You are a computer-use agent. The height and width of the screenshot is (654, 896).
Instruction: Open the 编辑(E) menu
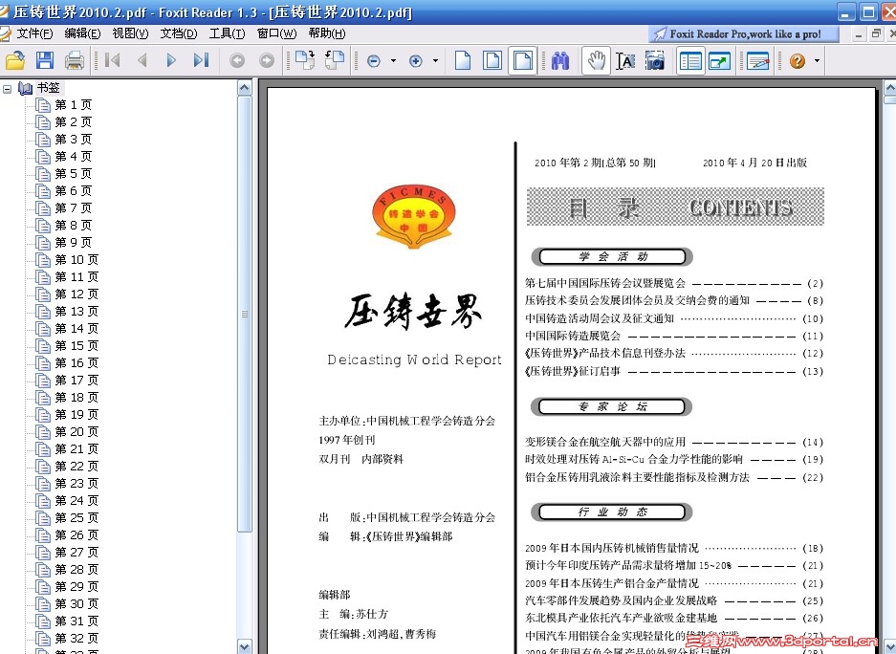pyautogui.click(x=82, y=33)
